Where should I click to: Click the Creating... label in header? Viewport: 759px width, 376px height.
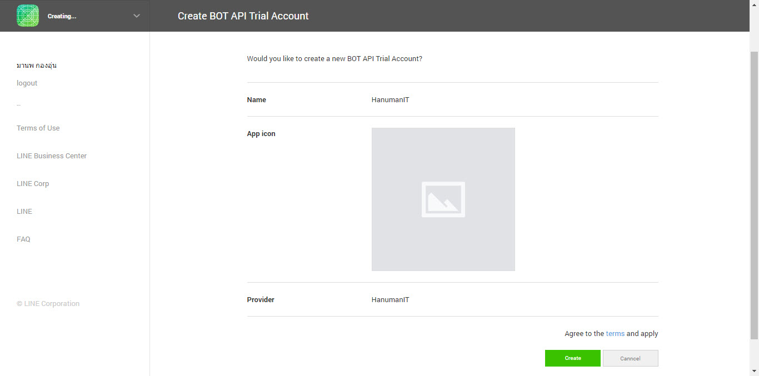[x=62, y=16]
